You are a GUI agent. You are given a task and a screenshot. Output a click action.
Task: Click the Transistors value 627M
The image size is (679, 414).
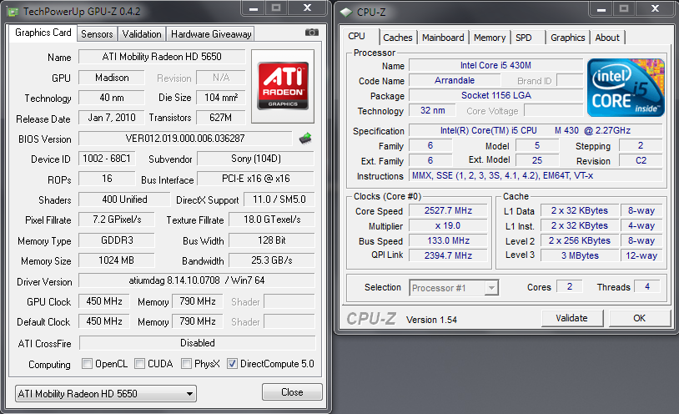(221, 118)
